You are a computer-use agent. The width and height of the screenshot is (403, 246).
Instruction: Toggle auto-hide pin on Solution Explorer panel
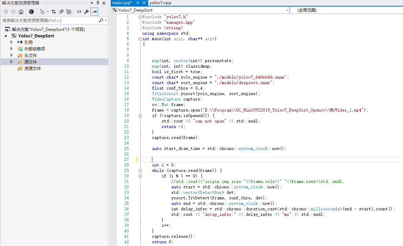coord(98,3)
